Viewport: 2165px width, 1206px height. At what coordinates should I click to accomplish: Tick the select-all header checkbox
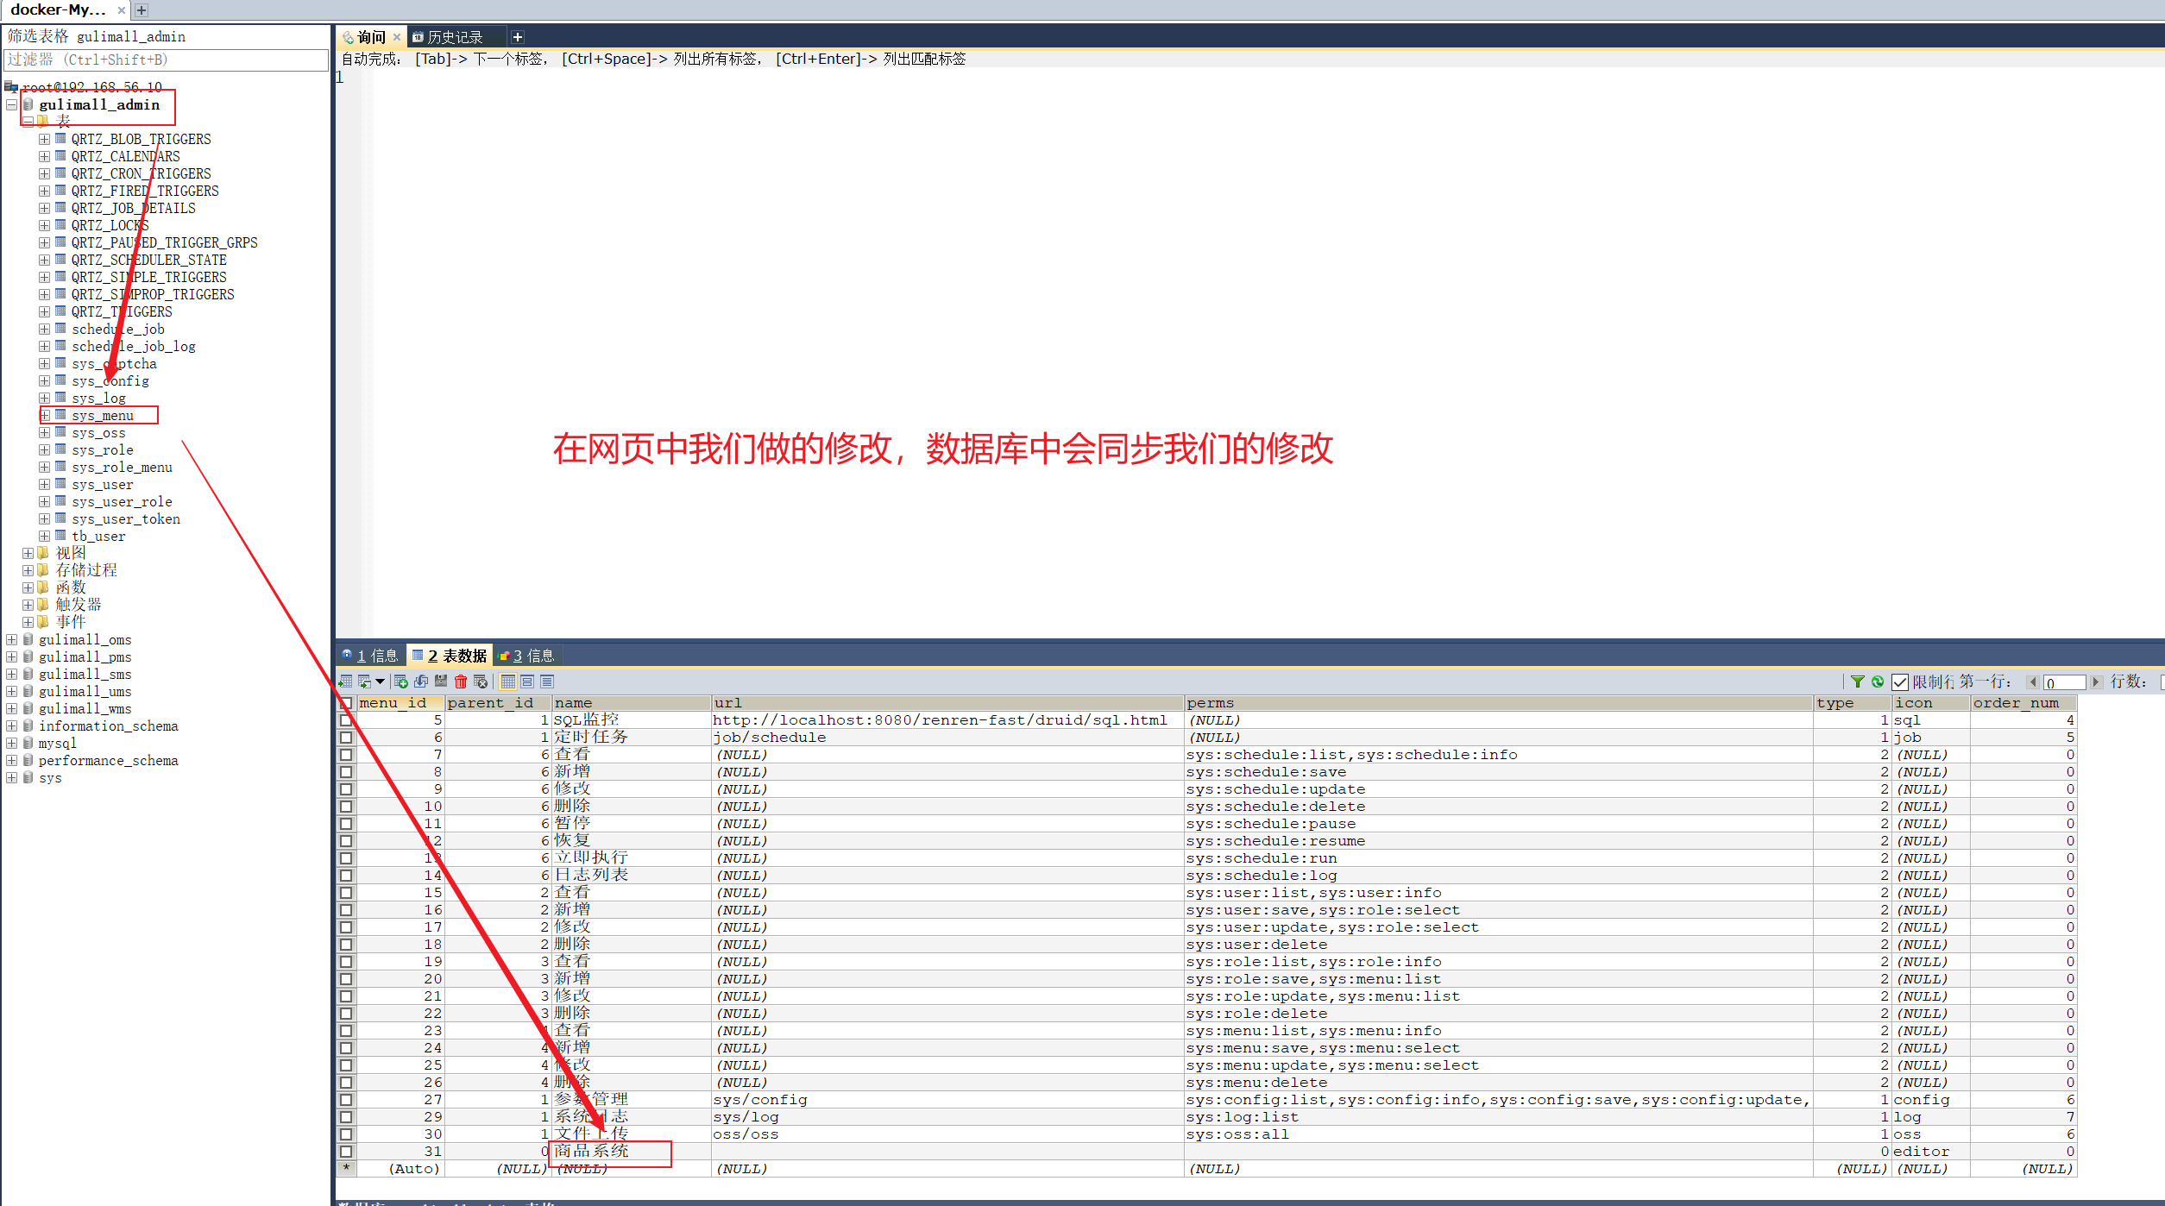pos(346,703)
